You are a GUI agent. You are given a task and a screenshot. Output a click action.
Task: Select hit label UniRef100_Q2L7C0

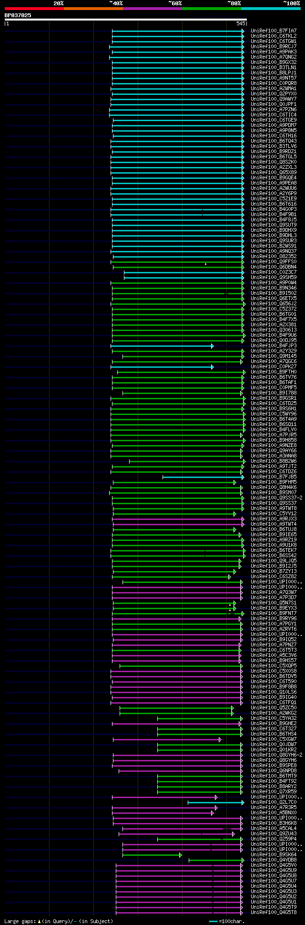point(274,802)
